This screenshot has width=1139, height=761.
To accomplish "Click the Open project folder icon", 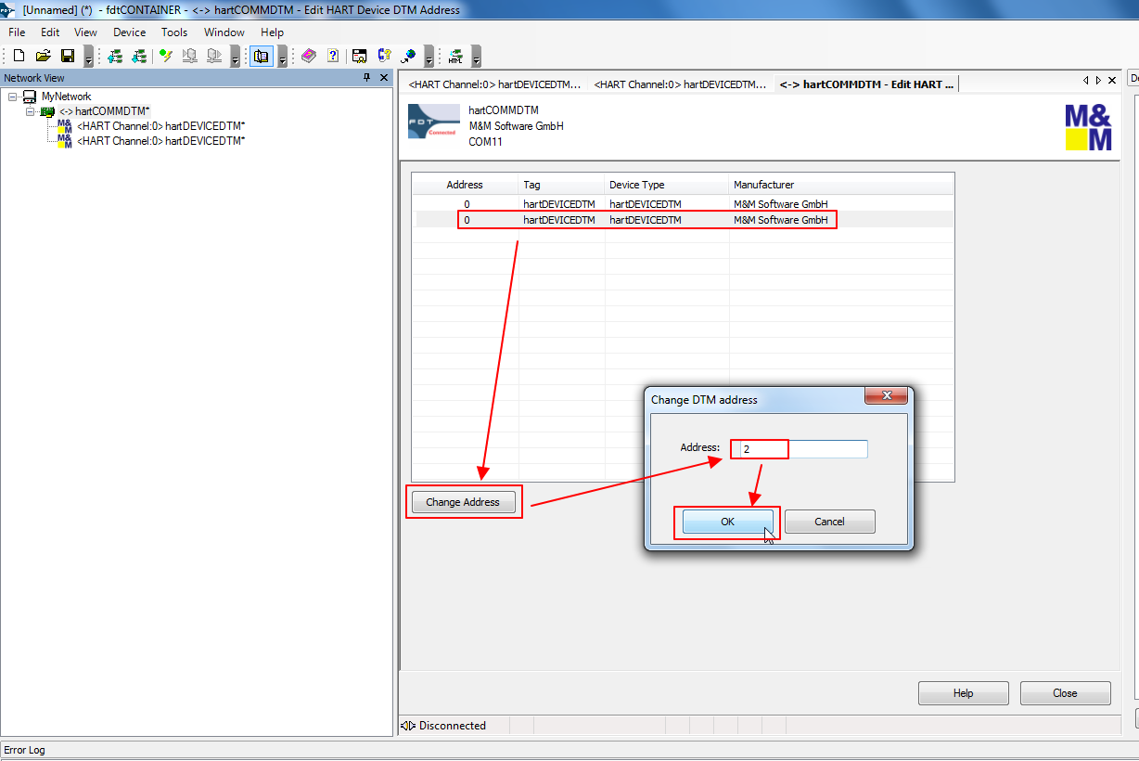I will pos(43,56).
